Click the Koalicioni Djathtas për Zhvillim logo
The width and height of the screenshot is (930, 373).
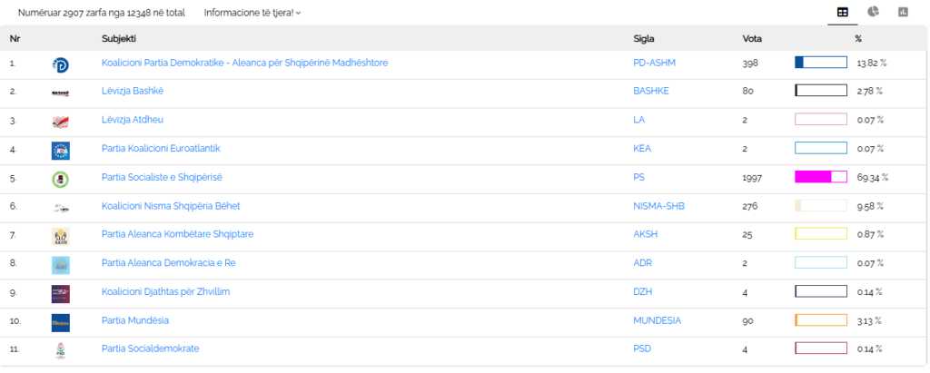[60, 293]
